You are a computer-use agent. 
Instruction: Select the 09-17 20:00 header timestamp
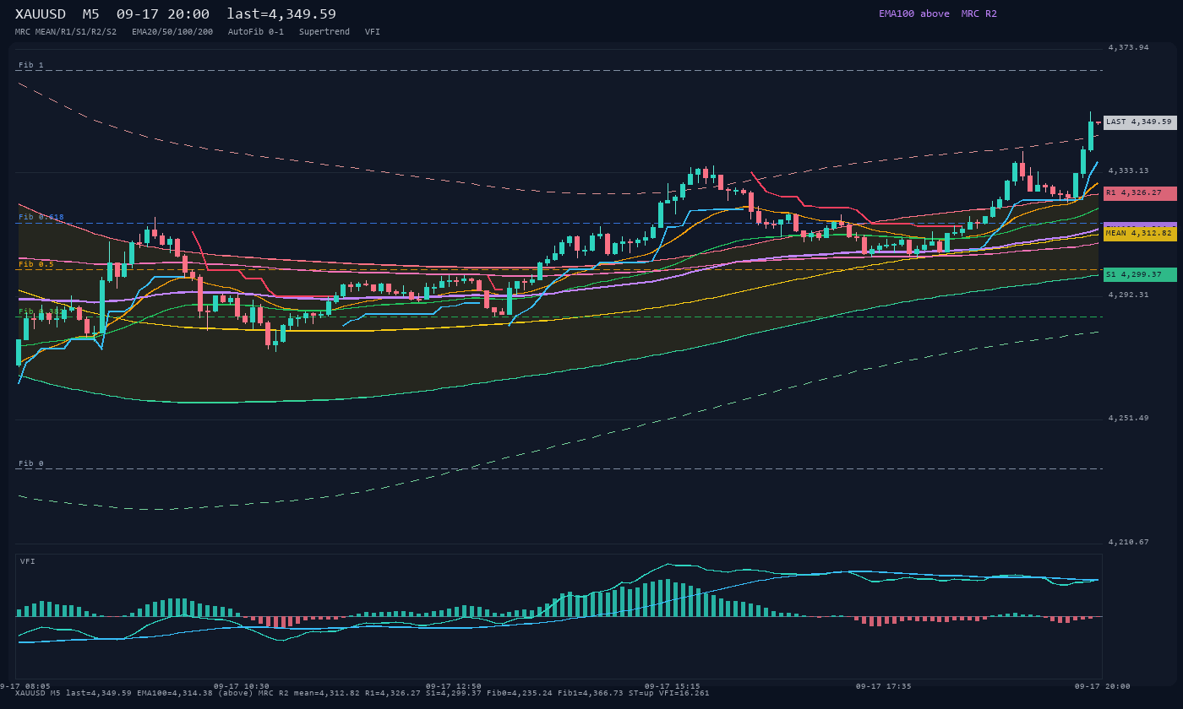163,14
